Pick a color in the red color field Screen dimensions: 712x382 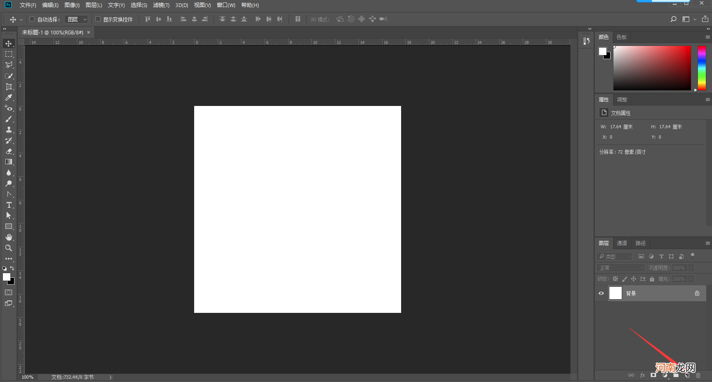[x=652, y=68]
